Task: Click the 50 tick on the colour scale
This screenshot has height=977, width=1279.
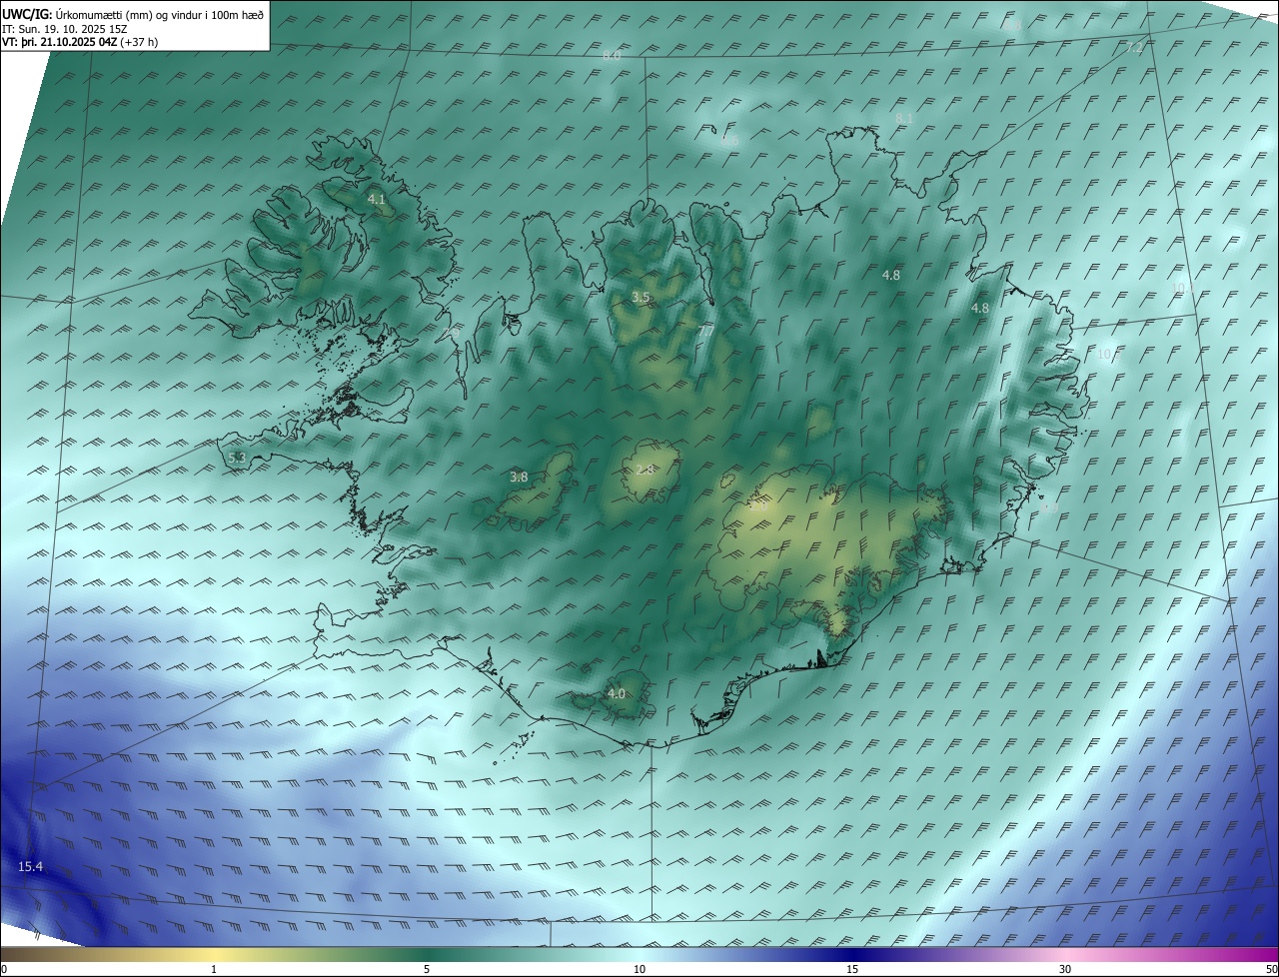Action: 1271,969
